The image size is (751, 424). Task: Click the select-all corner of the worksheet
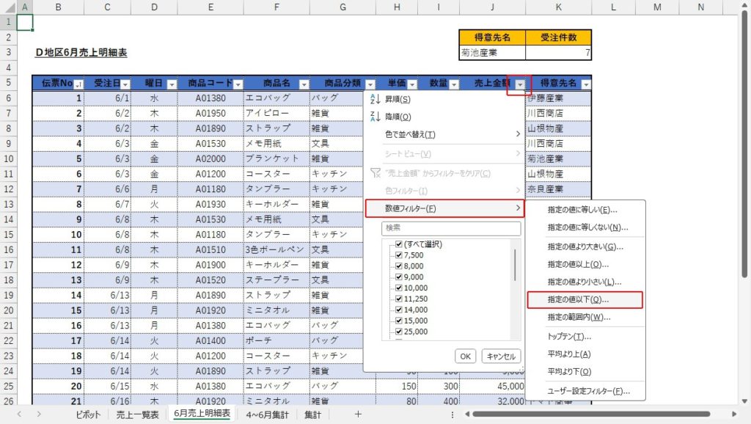click(x=7, y=7)
